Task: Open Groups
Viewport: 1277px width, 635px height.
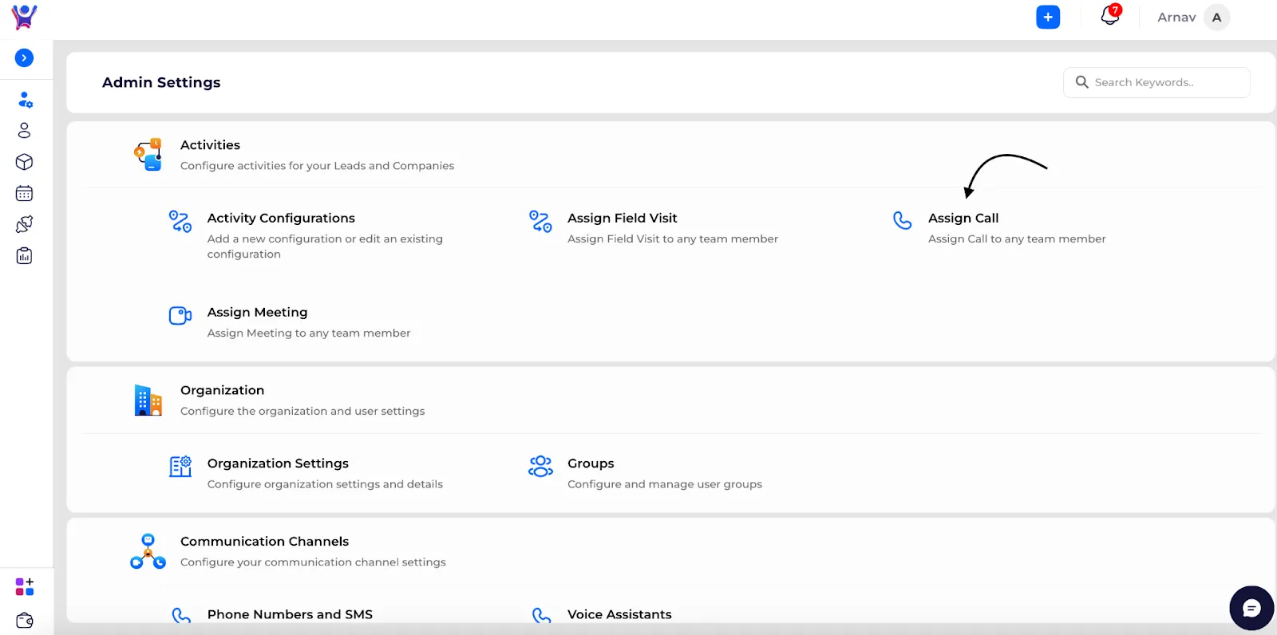Action: click(591, 463)
